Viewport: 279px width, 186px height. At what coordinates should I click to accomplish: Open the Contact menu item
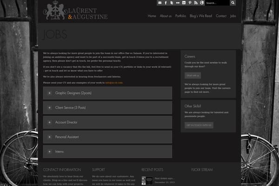point(221,16)
